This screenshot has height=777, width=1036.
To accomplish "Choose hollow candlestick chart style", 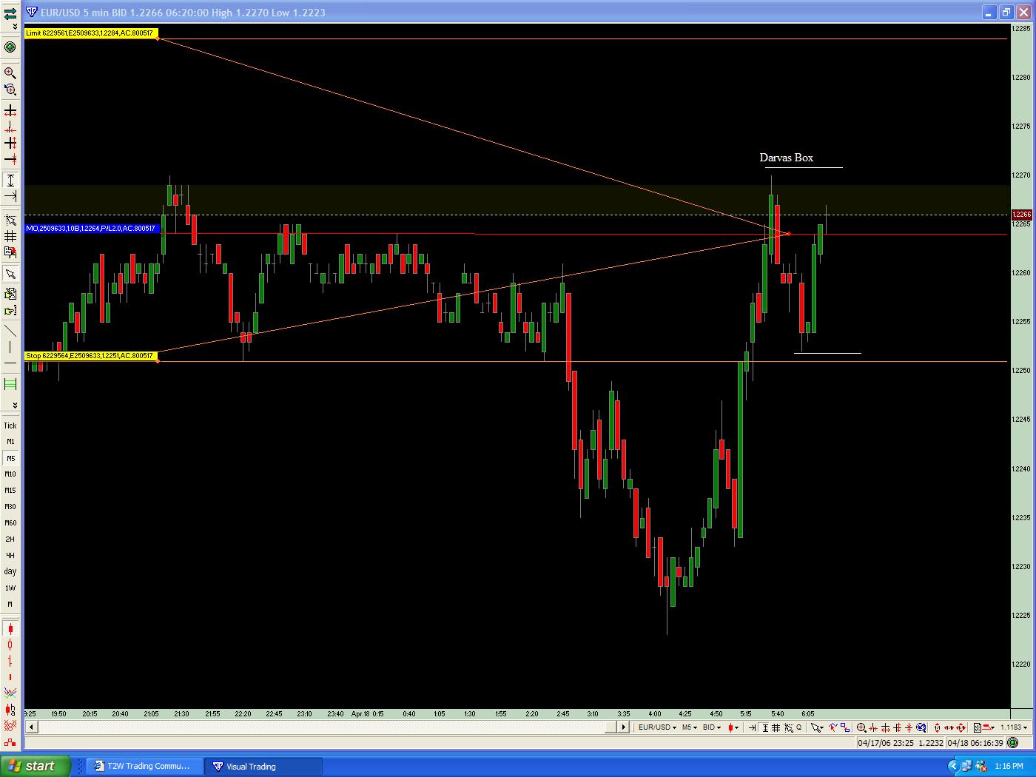I will (x=10, y=645).
